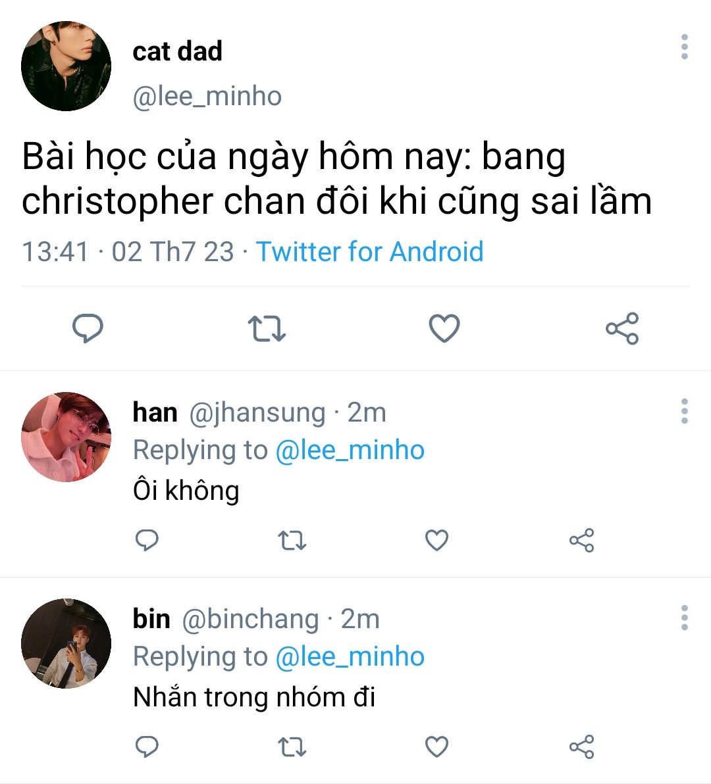
Task: Share bin's reply tweet
Action: [x=581, y=747]
